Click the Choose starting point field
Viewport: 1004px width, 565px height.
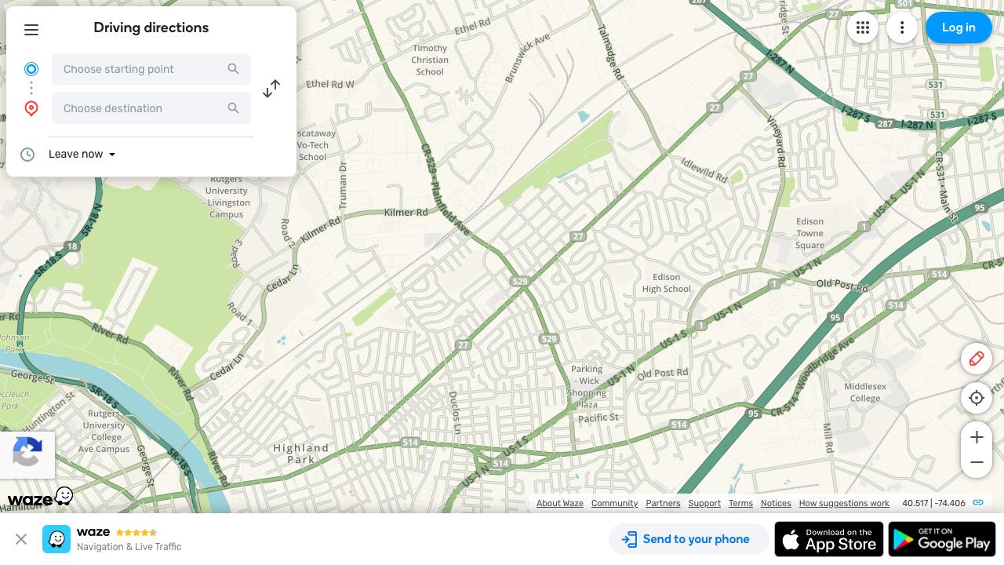point(151,69)
